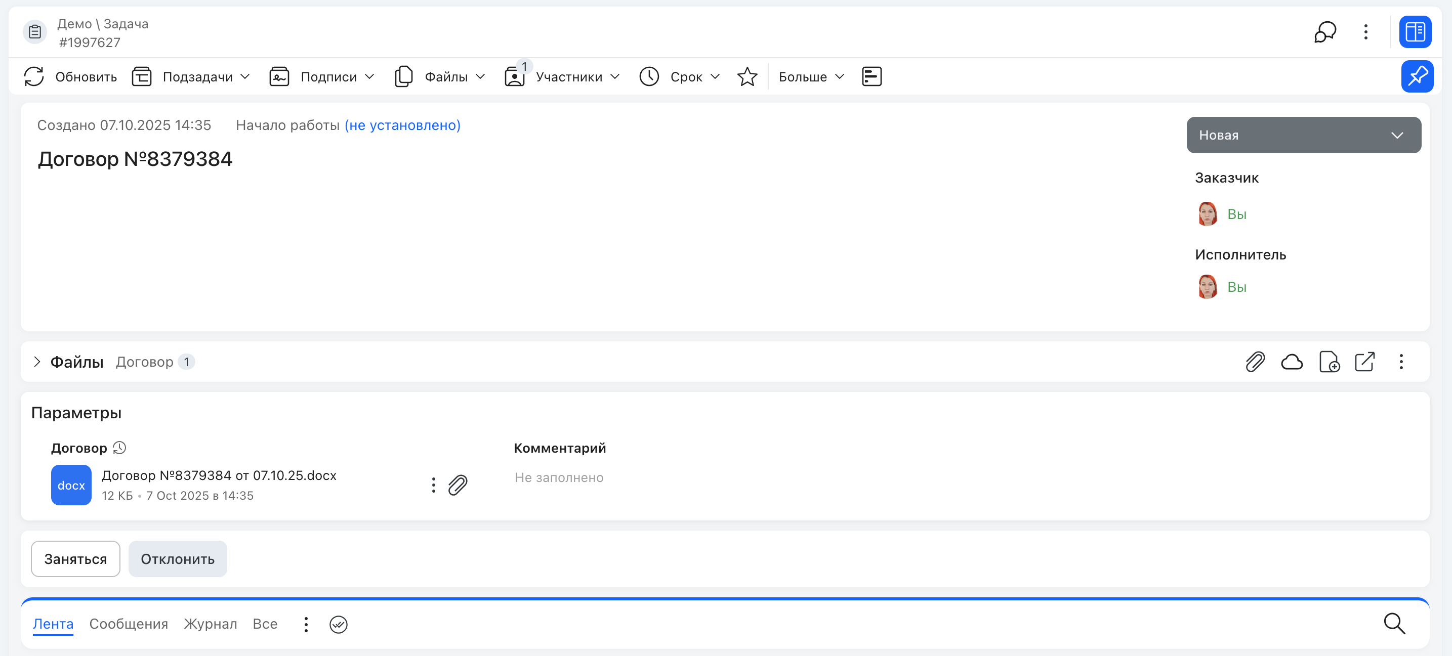Viewport: 1452px width, 656px height.
Task: Click the history icon next to Договор
Action: pyautogui.click(x=119, y=448)
